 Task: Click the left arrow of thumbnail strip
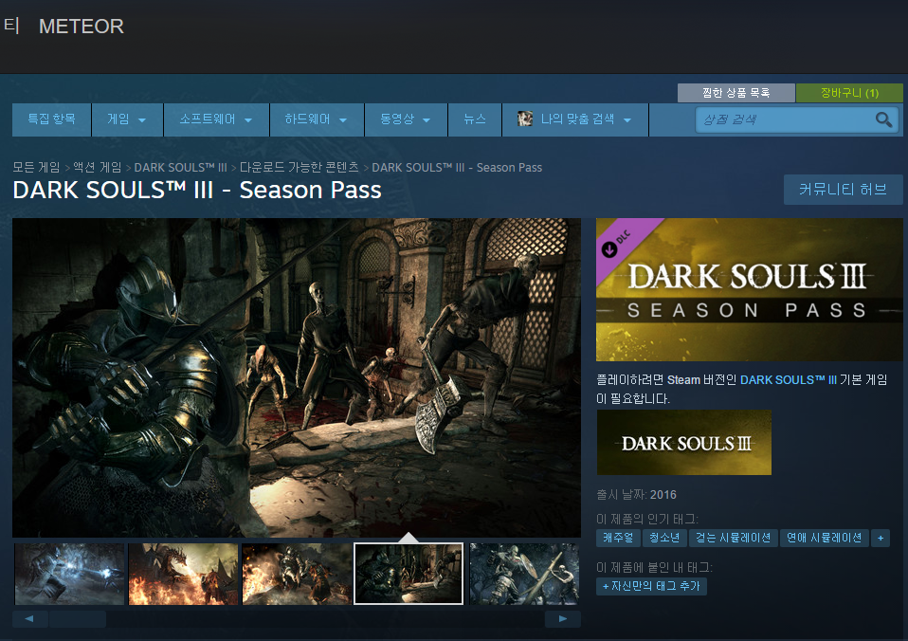coord(29,619)
